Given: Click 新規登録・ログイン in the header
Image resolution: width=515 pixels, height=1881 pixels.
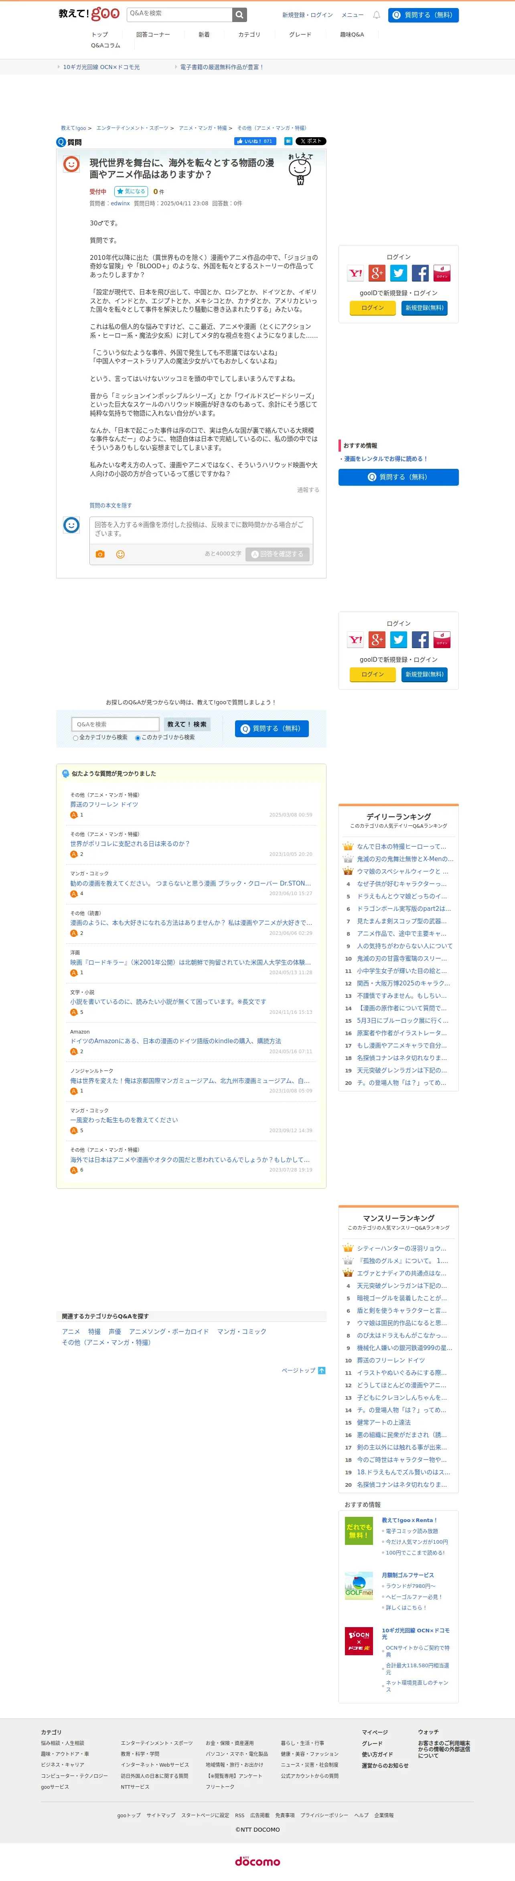Looking at the screenshot, I should pos(308,14).
